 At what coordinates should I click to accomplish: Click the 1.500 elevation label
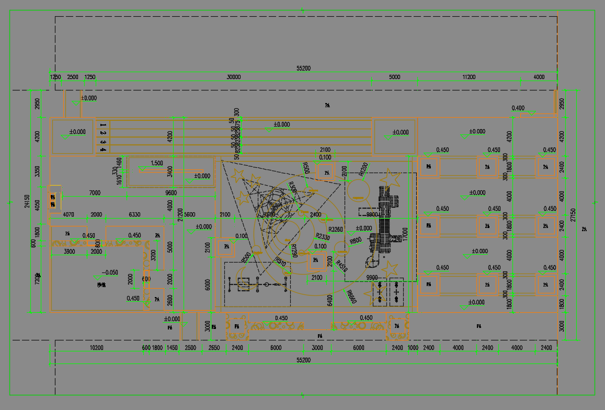click(x=157, y=163)
